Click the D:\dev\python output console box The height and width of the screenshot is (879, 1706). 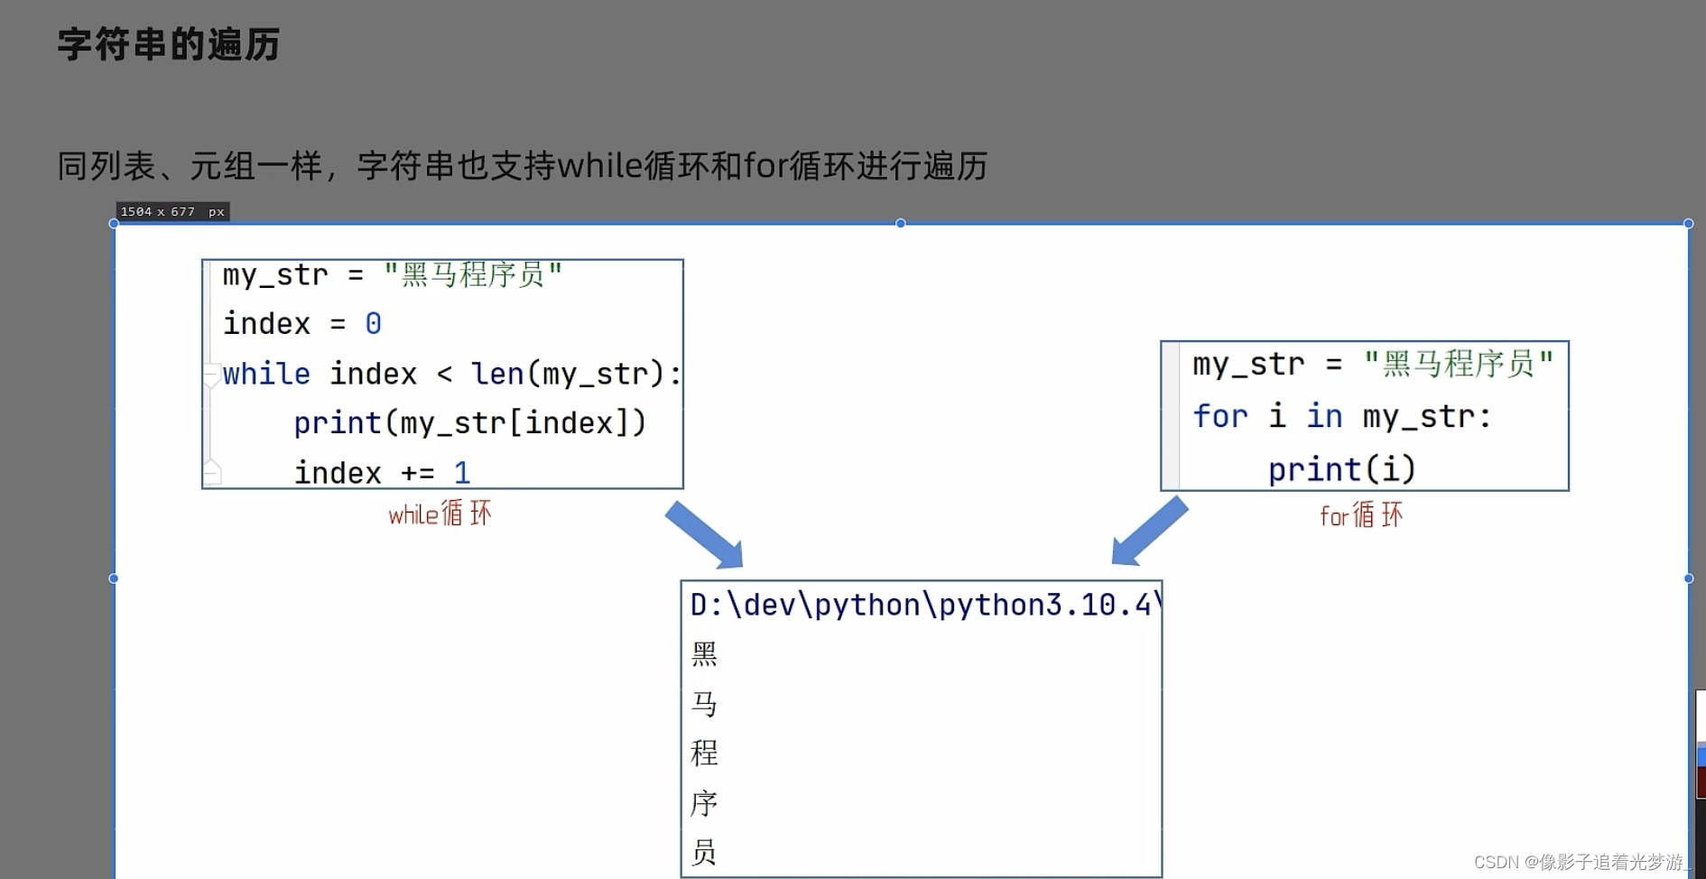click(921, 726)
